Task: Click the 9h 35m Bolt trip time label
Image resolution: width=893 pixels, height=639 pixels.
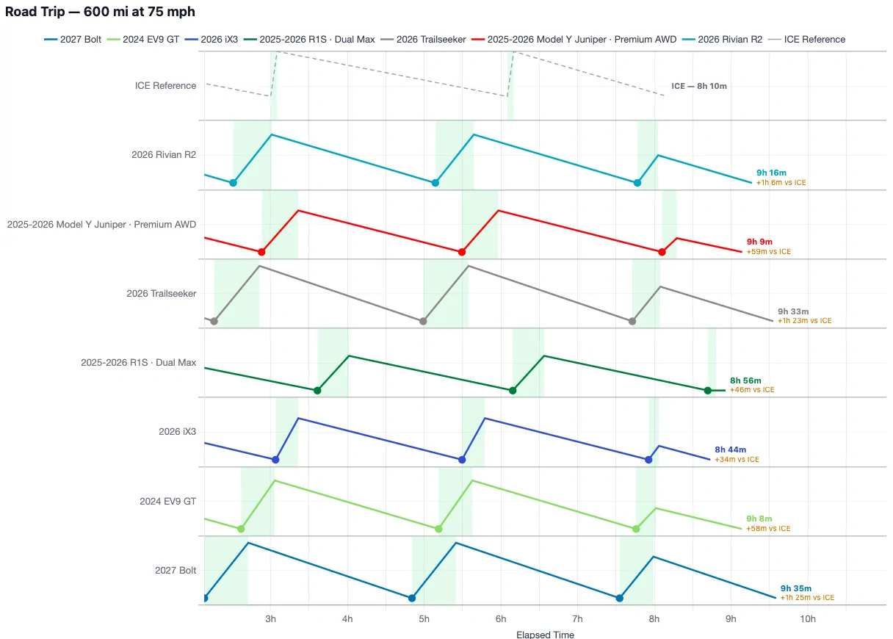Action: [x=796, y=588]
